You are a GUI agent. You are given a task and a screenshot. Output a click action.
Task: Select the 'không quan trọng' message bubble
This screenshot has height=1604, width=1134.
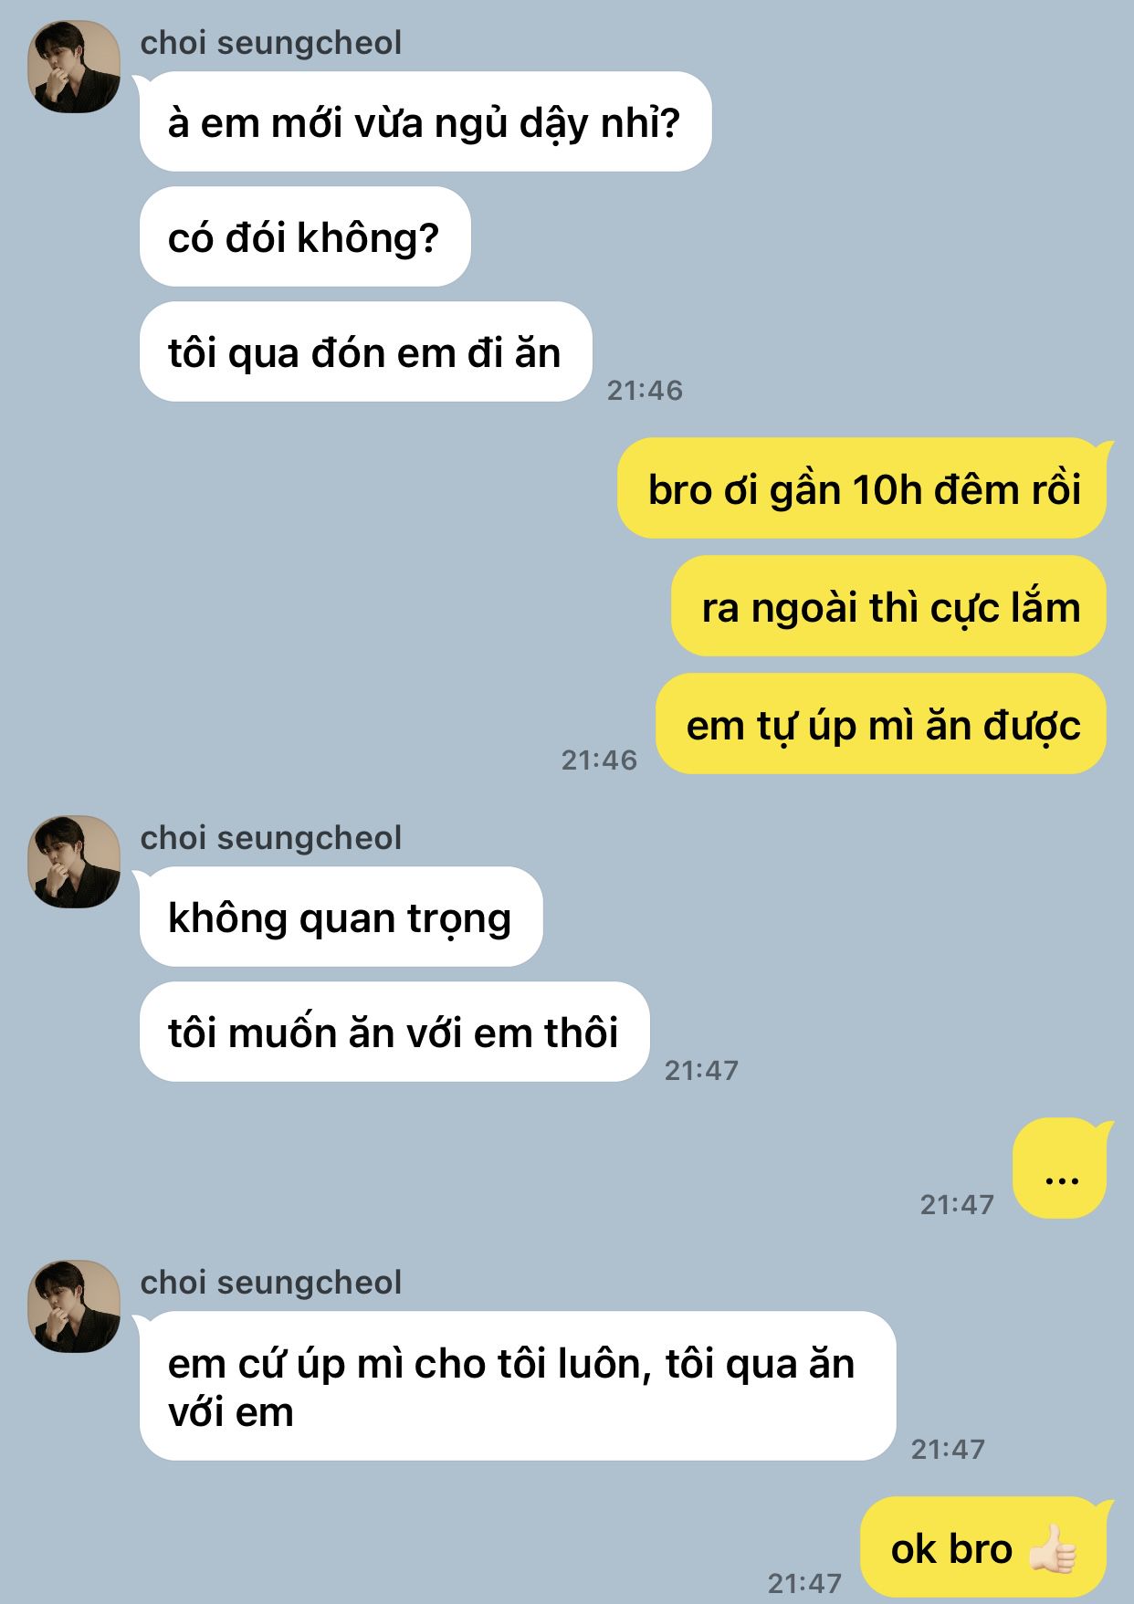coord(341,917)
